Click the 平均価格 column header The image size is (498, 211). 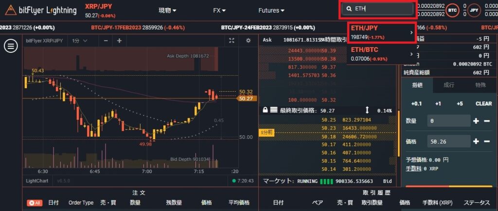pos(239,203)
